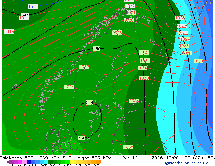Click the red 1016 isobar label
The width and height of the screenshot is (215, 166).
coord(9,32)
